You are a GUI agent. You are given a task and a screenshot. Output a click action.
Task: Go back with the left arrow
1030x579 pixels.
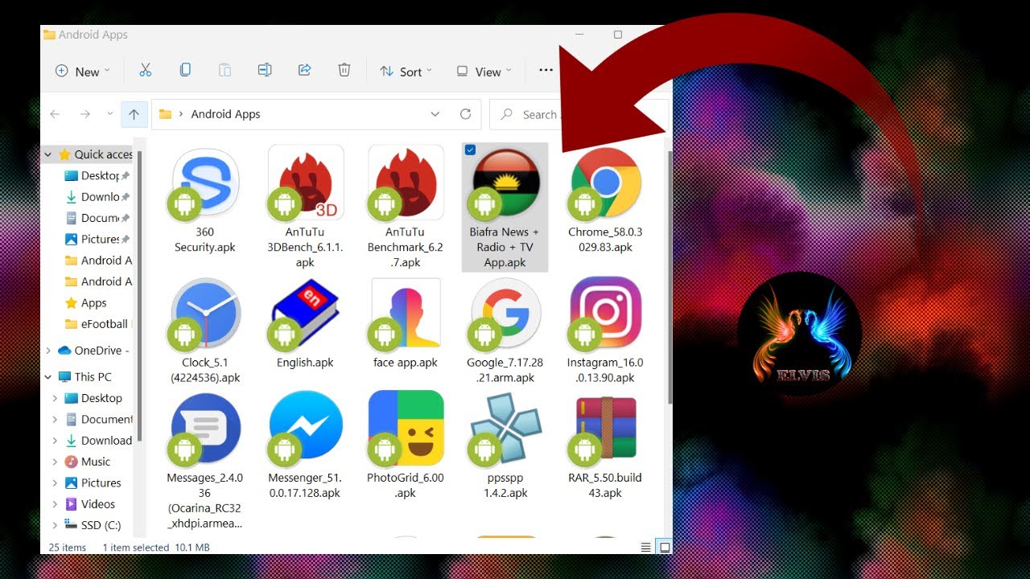click(x=55, y=114)
